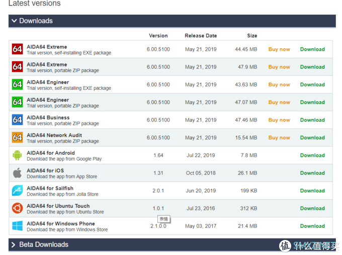The image size is (342, 255).
Task: Click the AIDA64 Business title text
Action: click(x=48, y=117)
